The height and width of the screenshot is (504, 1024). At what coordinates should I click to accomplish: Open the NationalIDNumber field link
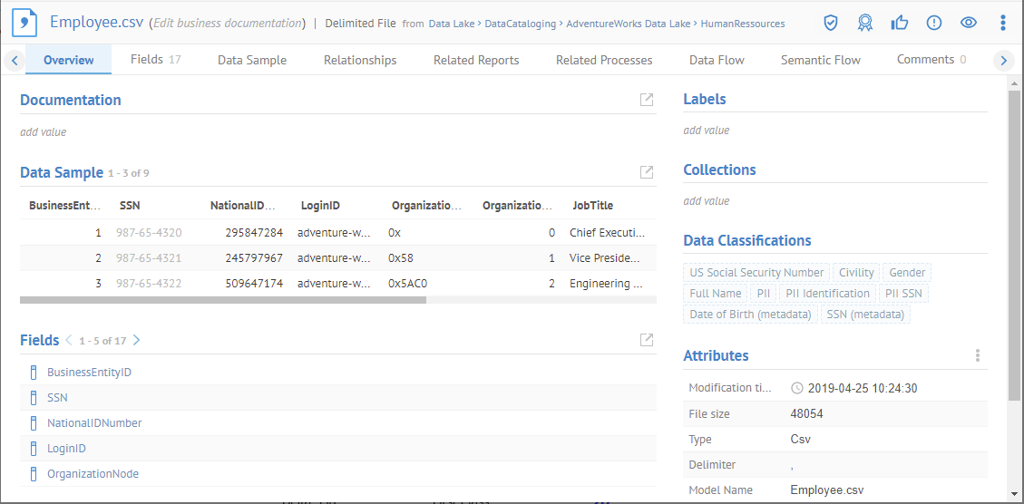click(94, 423)
